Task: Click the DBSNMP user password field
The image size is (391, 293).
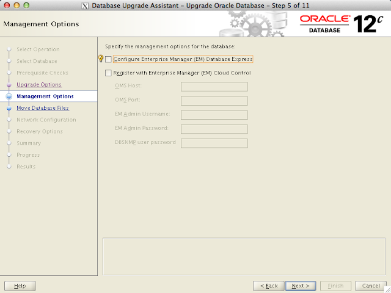Action: pyautogui.click(x=214, y=143)
